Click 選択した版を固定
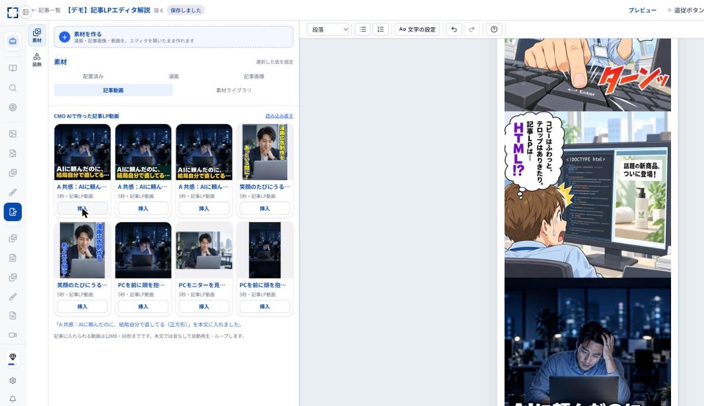This screenshot has width=704, height=406. [x=274, y=62]
